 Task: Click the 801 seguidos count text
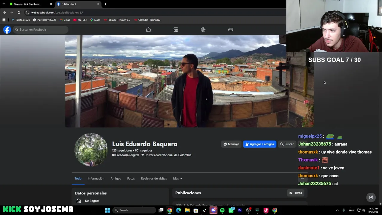point(144,150)
